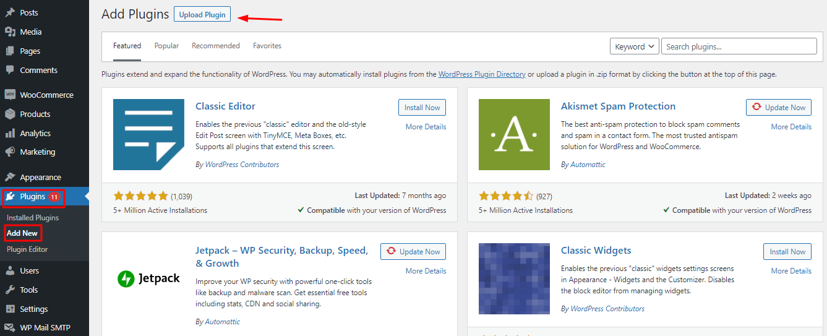Click the Pages icon in sidebar
This screenshot has width=827, height=336.
(x=10, y=51)
